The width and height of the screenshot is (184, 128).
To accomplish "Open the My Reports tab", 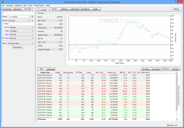I will pos(85,9).
